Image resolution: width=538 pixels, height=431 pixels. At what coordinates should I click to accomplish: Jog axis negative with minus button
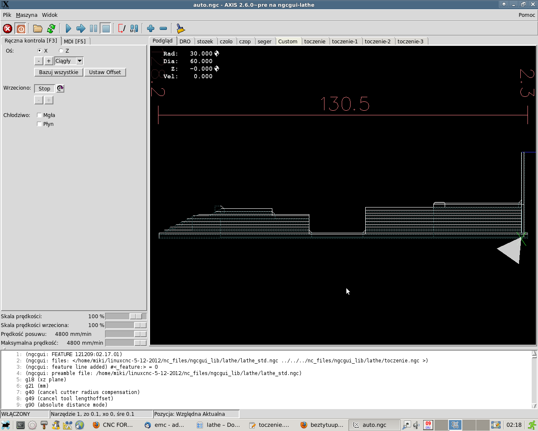39,61
